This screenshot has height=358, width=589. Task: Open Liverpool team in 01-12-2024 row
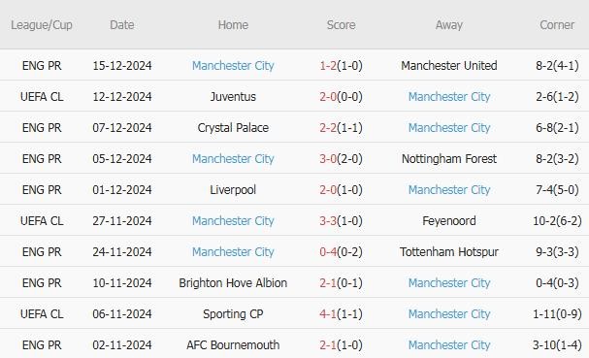click(x=233, y=190)
